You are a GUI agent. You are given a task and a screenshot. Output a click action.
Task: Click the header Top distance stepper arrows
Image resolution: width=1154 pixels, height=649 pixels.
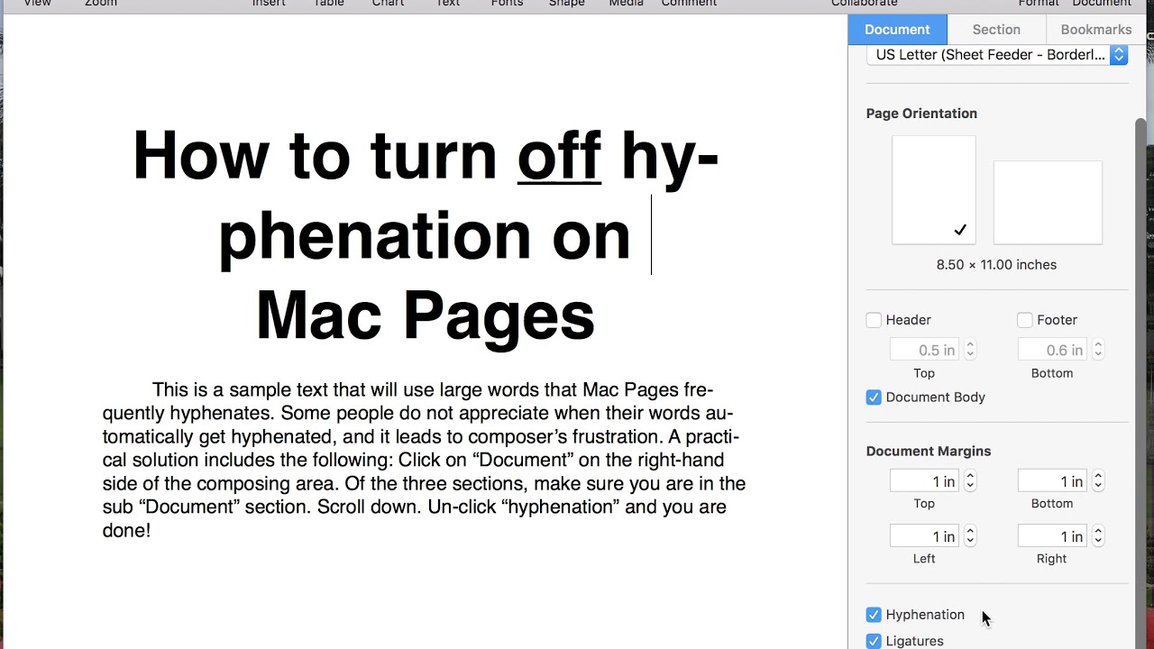point(970,350)
